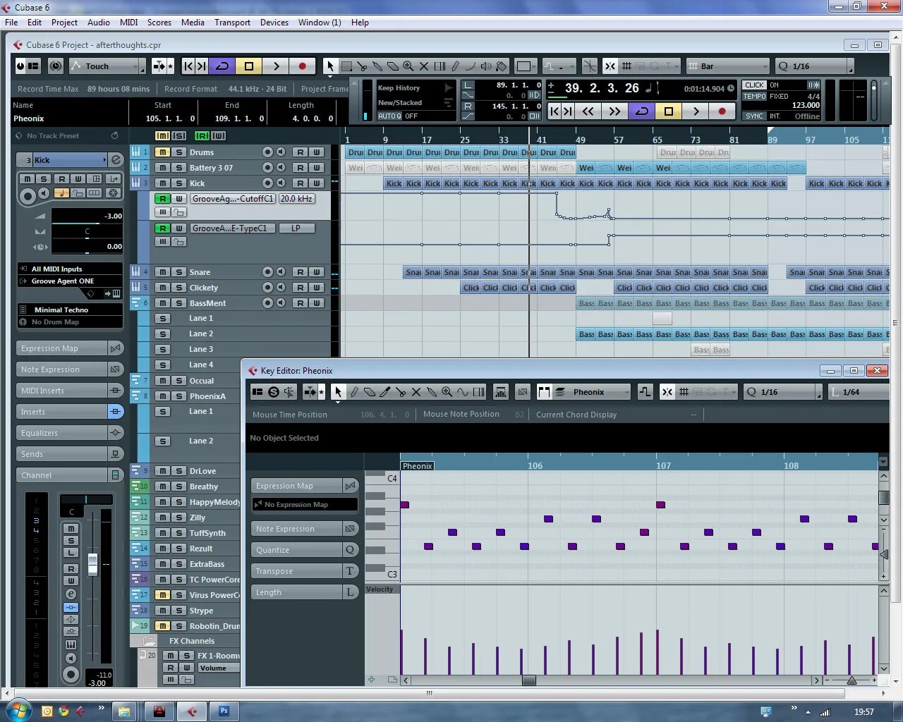Viewport: 903px width, 722px height.
Task: Select the Object Selection arrow tool in main toolbar
Action: pos(329,66)
